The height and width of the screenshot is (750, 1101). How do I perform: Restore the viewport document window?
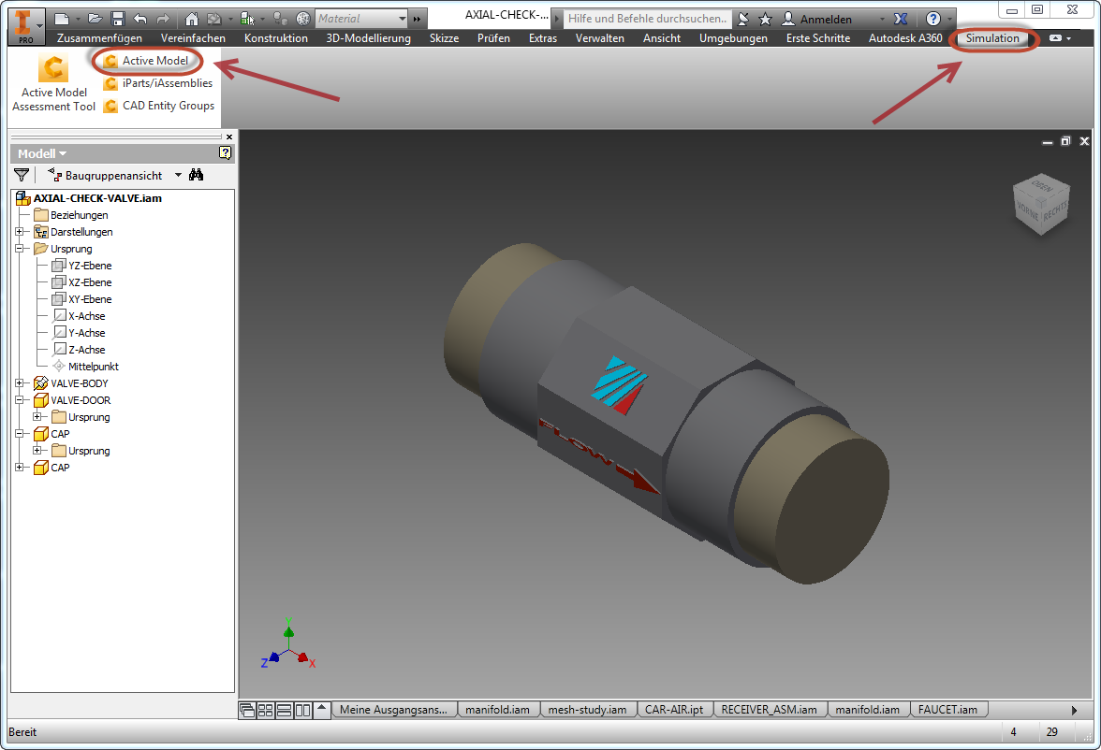tap(1065, 141)
